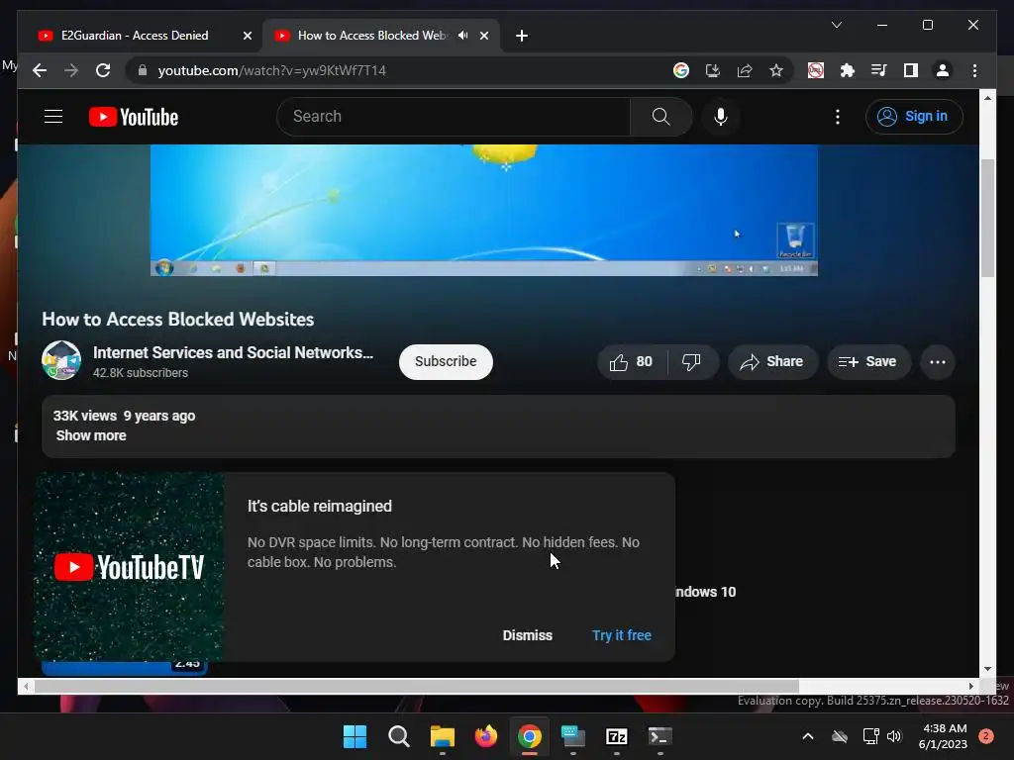Open the clock showing 4:38 AM
Viewport: 1014px width, 760px height.
(943, 736)
